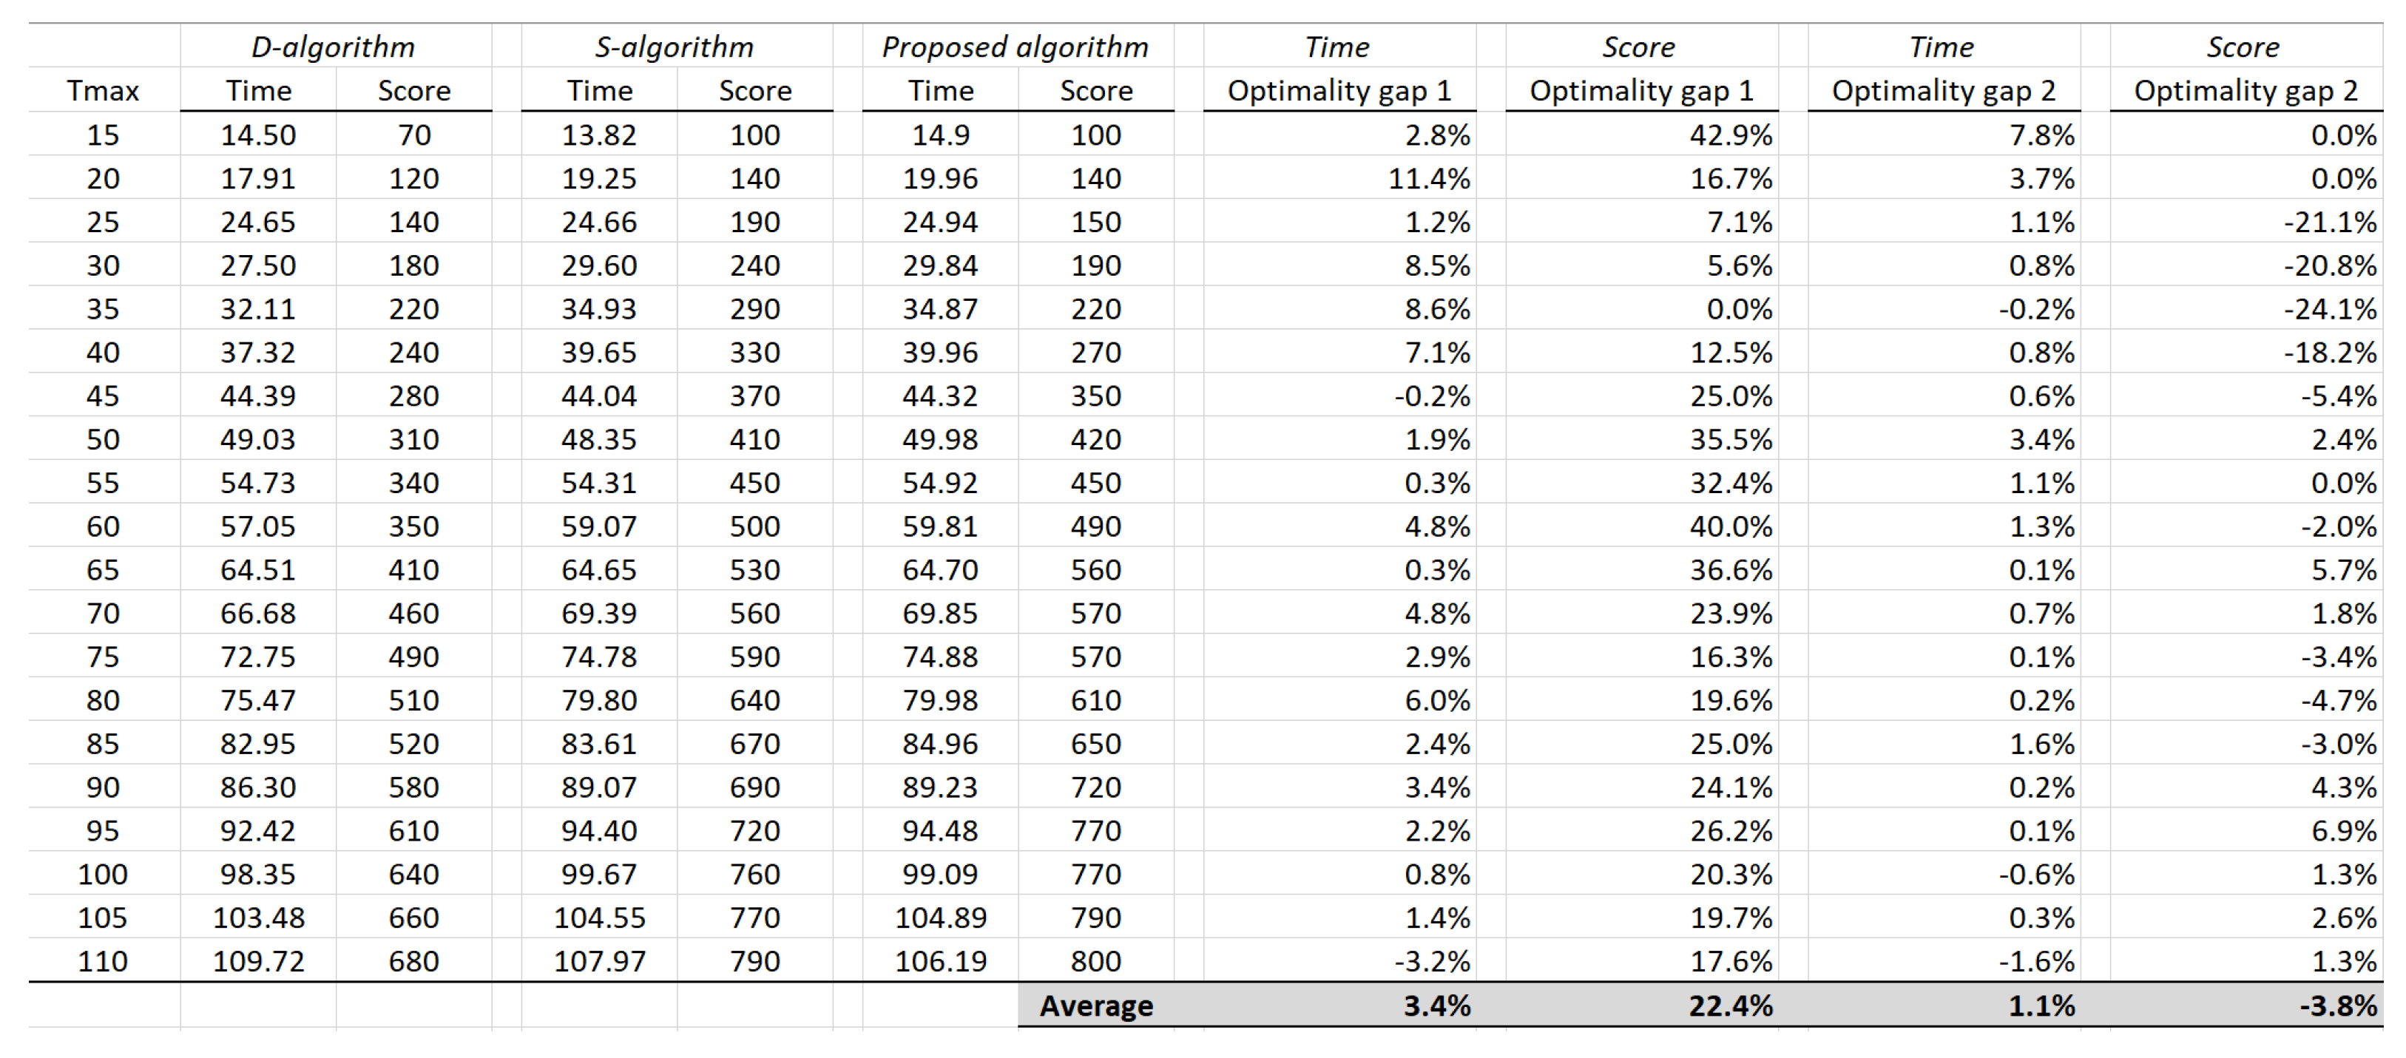Screen dimensions: 2406x1058
Task: Click proposed algorithm score 800
Action: pyautogui.click(x=1095, y=961)
